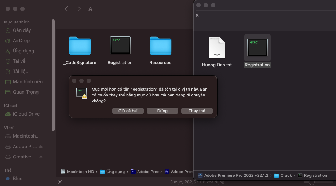Click the iCloud section header
The height and width of the screenshot is (186, 336).
(x=10, y=106)
